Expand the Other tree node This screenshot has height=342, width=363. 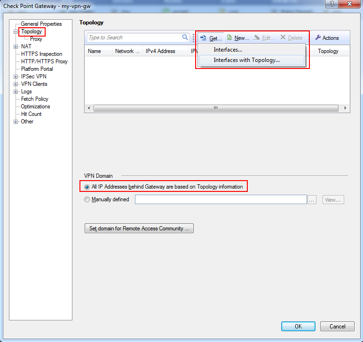[x=16, y=122]
